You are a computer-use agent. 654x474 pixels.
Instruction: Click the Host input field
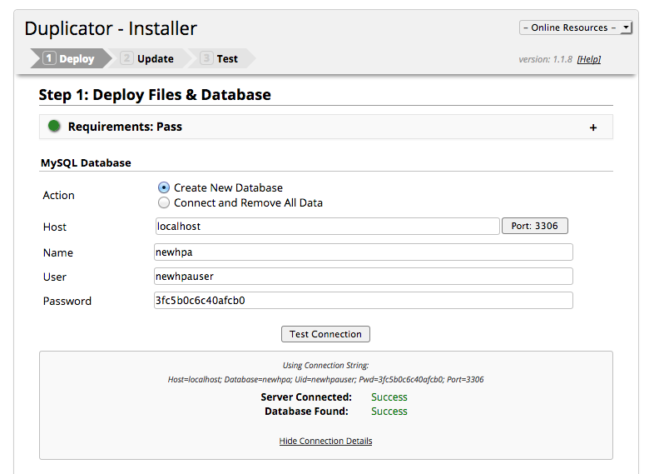(327, 226)
